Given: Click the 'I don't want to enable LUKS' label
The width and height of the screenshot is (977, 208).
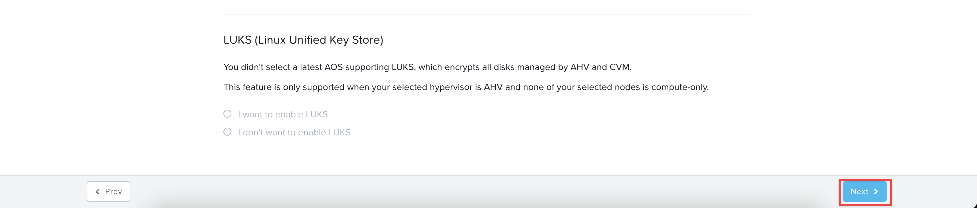Looking at the screenshot, I should tap(294, 132).
